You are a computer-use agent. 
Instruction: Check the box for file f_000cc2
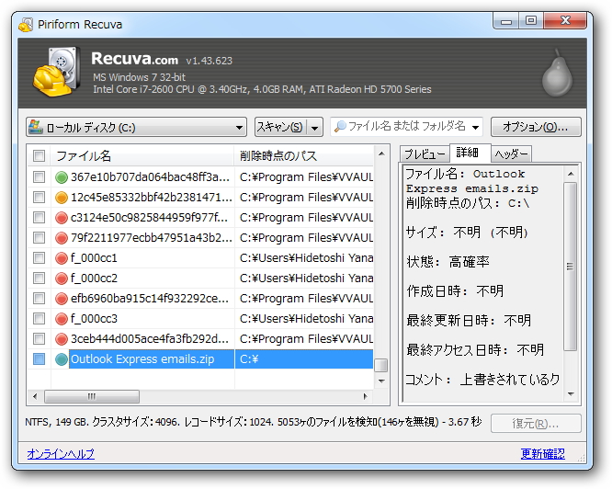[39, 278]
